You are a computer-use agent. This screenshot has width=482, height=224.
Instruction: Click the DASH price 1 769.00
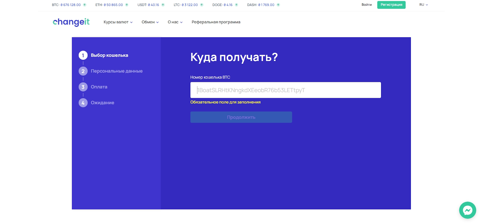(x=266, y=5)
